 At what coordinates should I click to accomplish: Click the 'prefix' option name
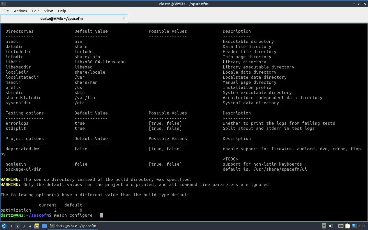(x=13, y=87)
